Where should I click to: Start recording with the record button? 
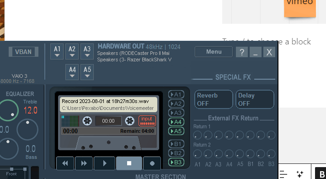pos(152,163)
